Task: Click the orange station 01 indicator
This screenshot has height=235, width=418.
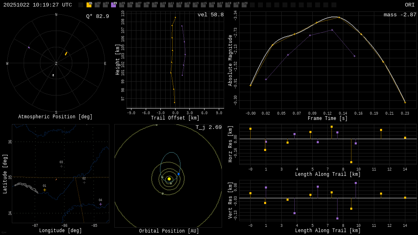Action: click(x=89, y=5)
